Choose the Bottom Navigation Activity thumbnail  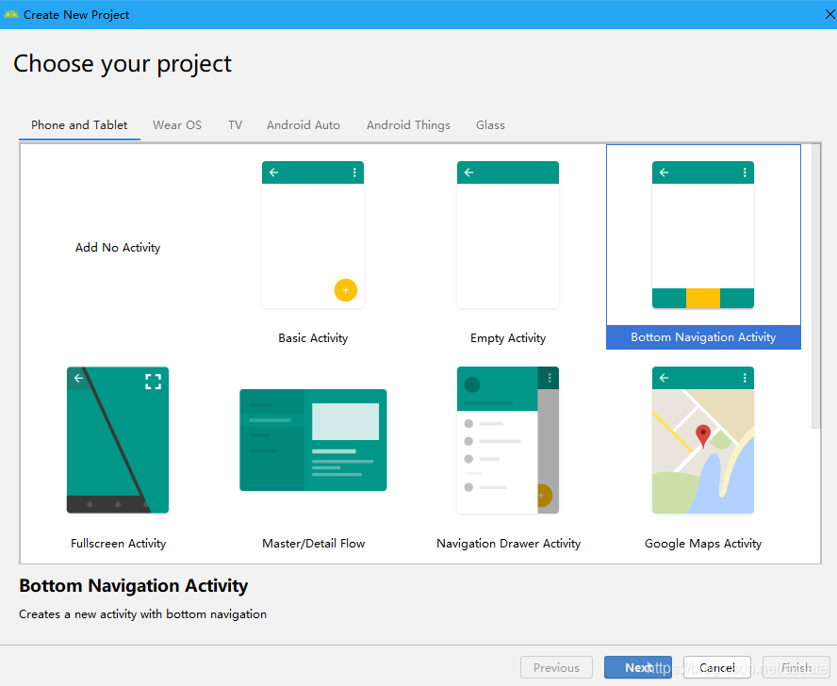(x=703, y=235)
